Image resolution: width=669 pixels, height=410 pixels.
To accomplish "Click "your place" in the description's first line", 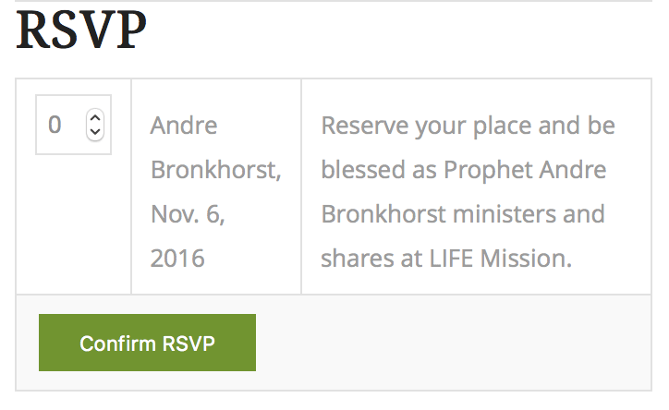I will click(x=462, y=125).
